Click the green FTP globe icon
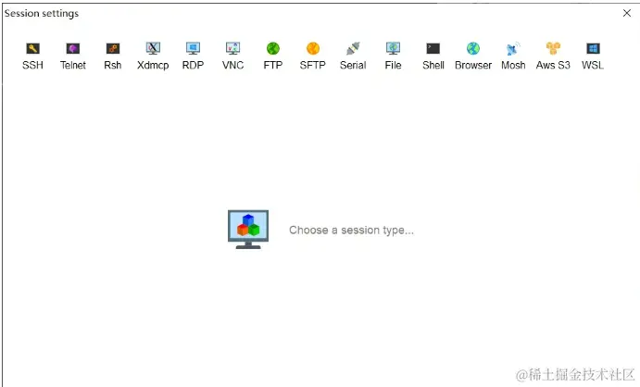The image size is (640, 387). [x=272, y=48]
